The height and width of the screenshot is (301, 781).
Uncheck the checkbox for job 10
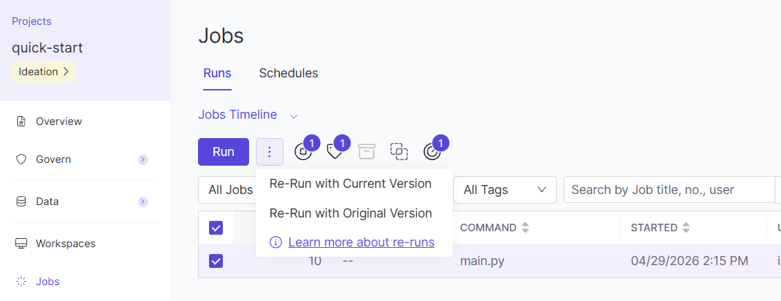point(216,261)
